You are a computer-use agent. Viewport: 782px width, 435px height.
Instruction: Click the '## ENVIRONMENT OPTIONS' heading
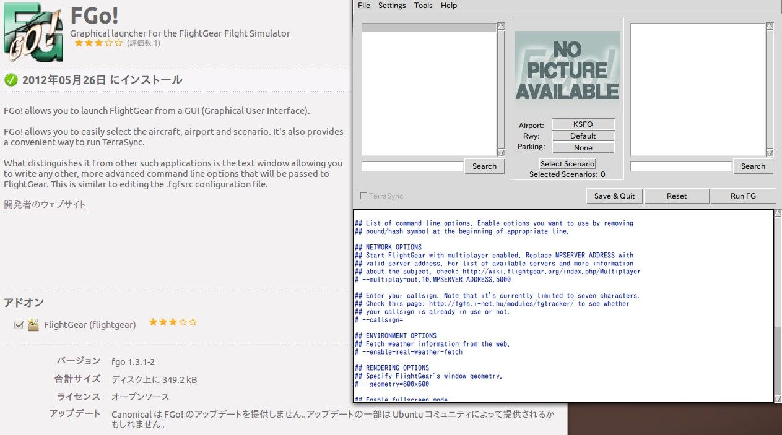click(396, 336)
